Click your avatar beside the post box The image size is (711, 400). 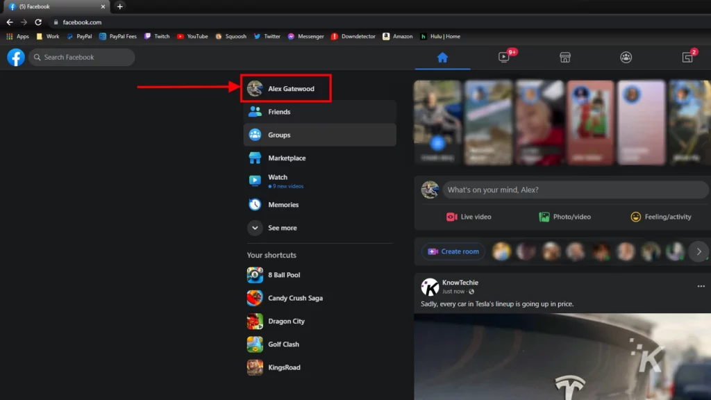(x=430, y=190)
